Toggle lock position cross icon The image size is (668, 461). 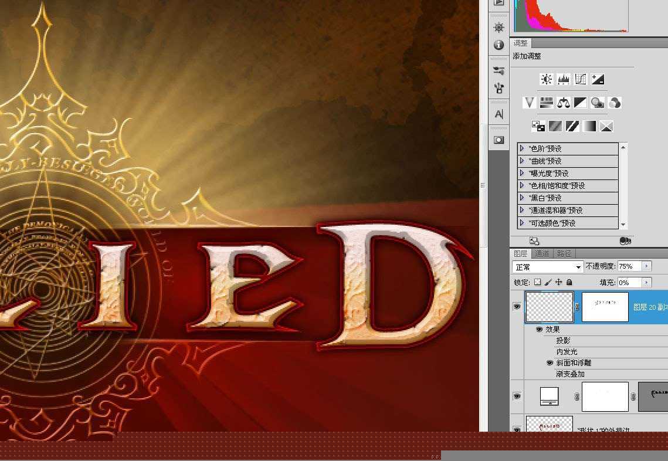(558, 282)
